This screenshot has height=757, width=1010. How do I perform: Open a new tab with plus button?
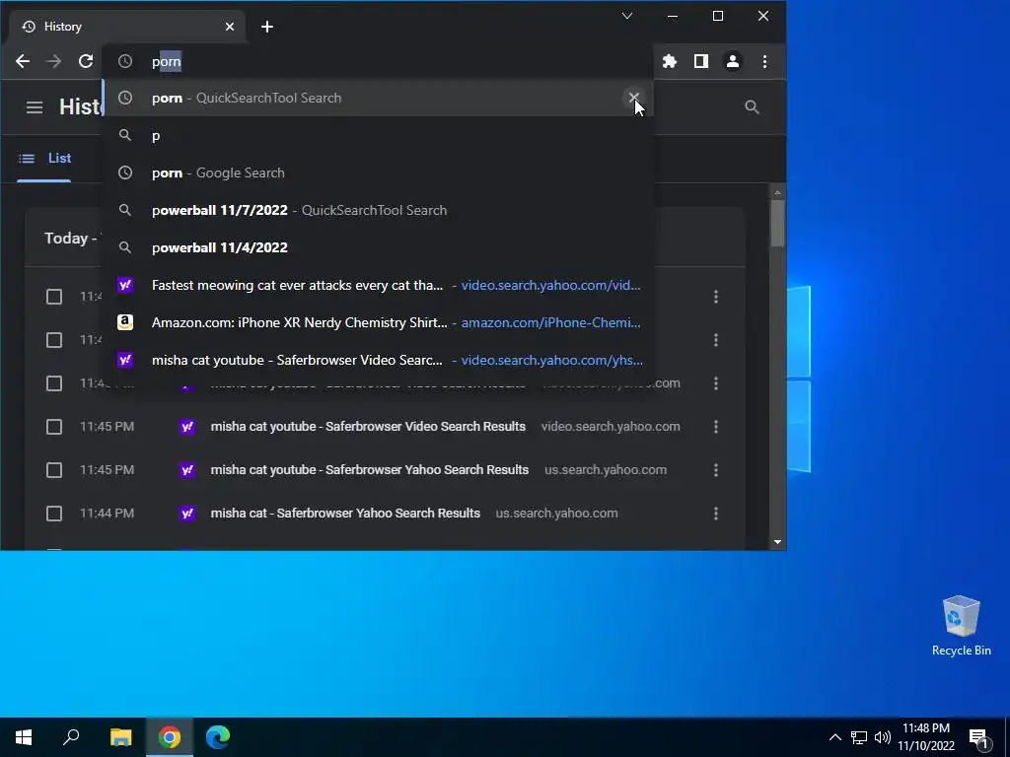click(x=267, y=27)
